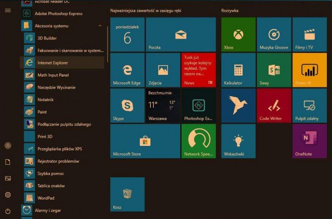332x219 pixels.
Task: Open the Filmy i TV tile
Action: [x=310, y=34]
